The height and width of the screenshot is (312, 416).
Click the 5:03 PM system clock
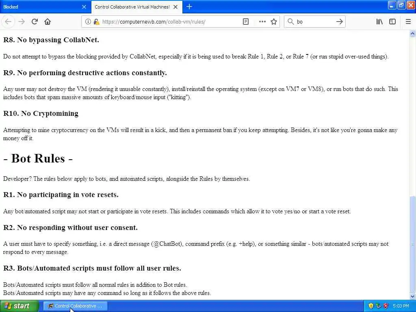pos(401,306)
